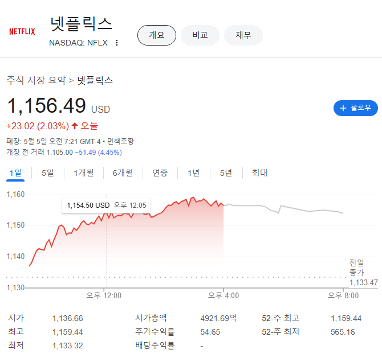Open the three-dot menu beside NASDAQ: NFLX
The height and width of the screenshot is (362, 382).
[x=117, y=43]
